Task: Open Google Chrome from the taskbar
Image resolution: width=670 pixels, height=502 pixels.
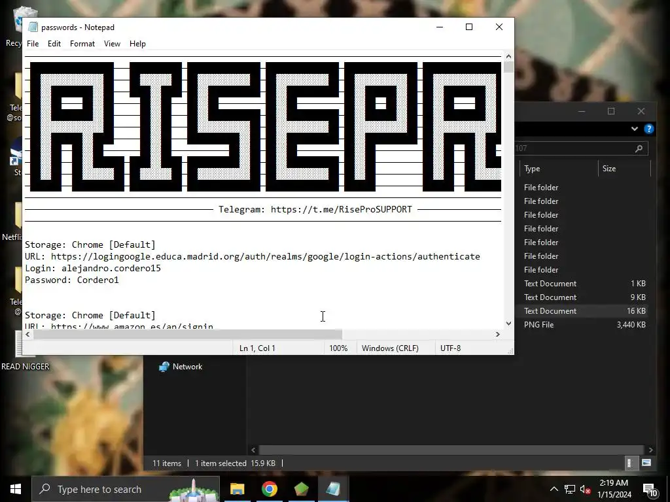Action: point(269,489)
